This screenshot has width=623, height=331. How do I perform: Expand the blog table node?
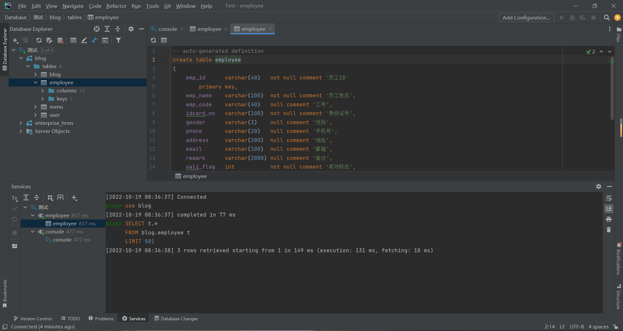point(35,74)
